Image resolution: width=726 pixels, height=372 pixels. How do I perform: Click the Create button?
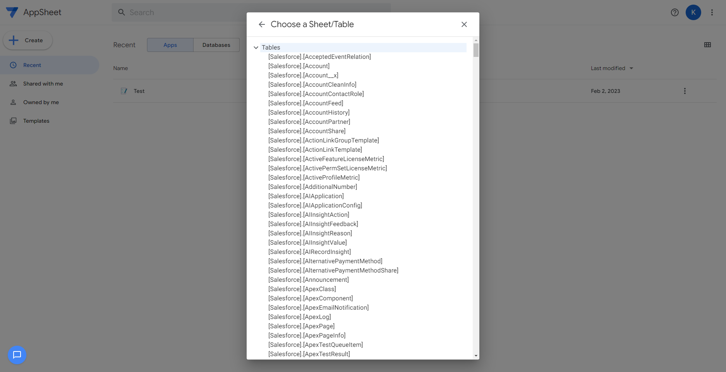point(28,40)
